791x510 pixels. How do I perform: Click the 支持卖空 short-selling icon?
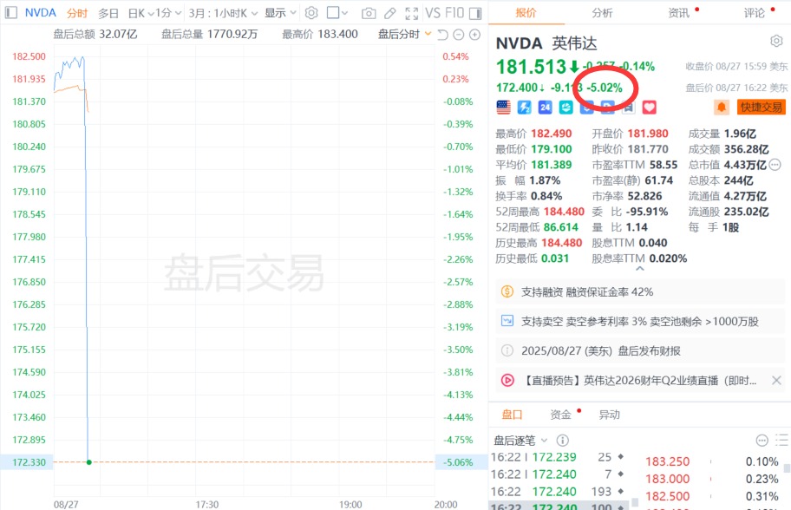(507, 321)
